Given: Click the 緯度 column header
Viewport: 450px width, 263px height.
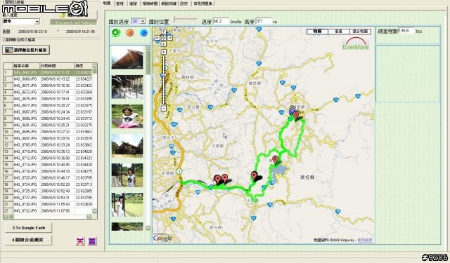Looking at the screenshot, I should click(83, 66).
